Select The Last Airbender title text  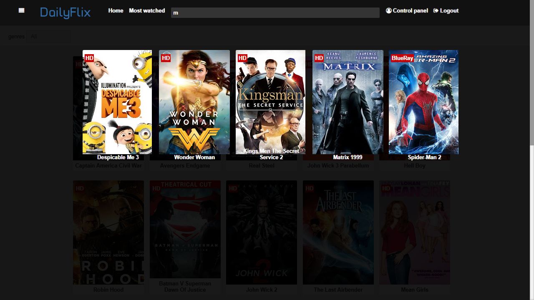pyautogui.click(x=338, y=290)
